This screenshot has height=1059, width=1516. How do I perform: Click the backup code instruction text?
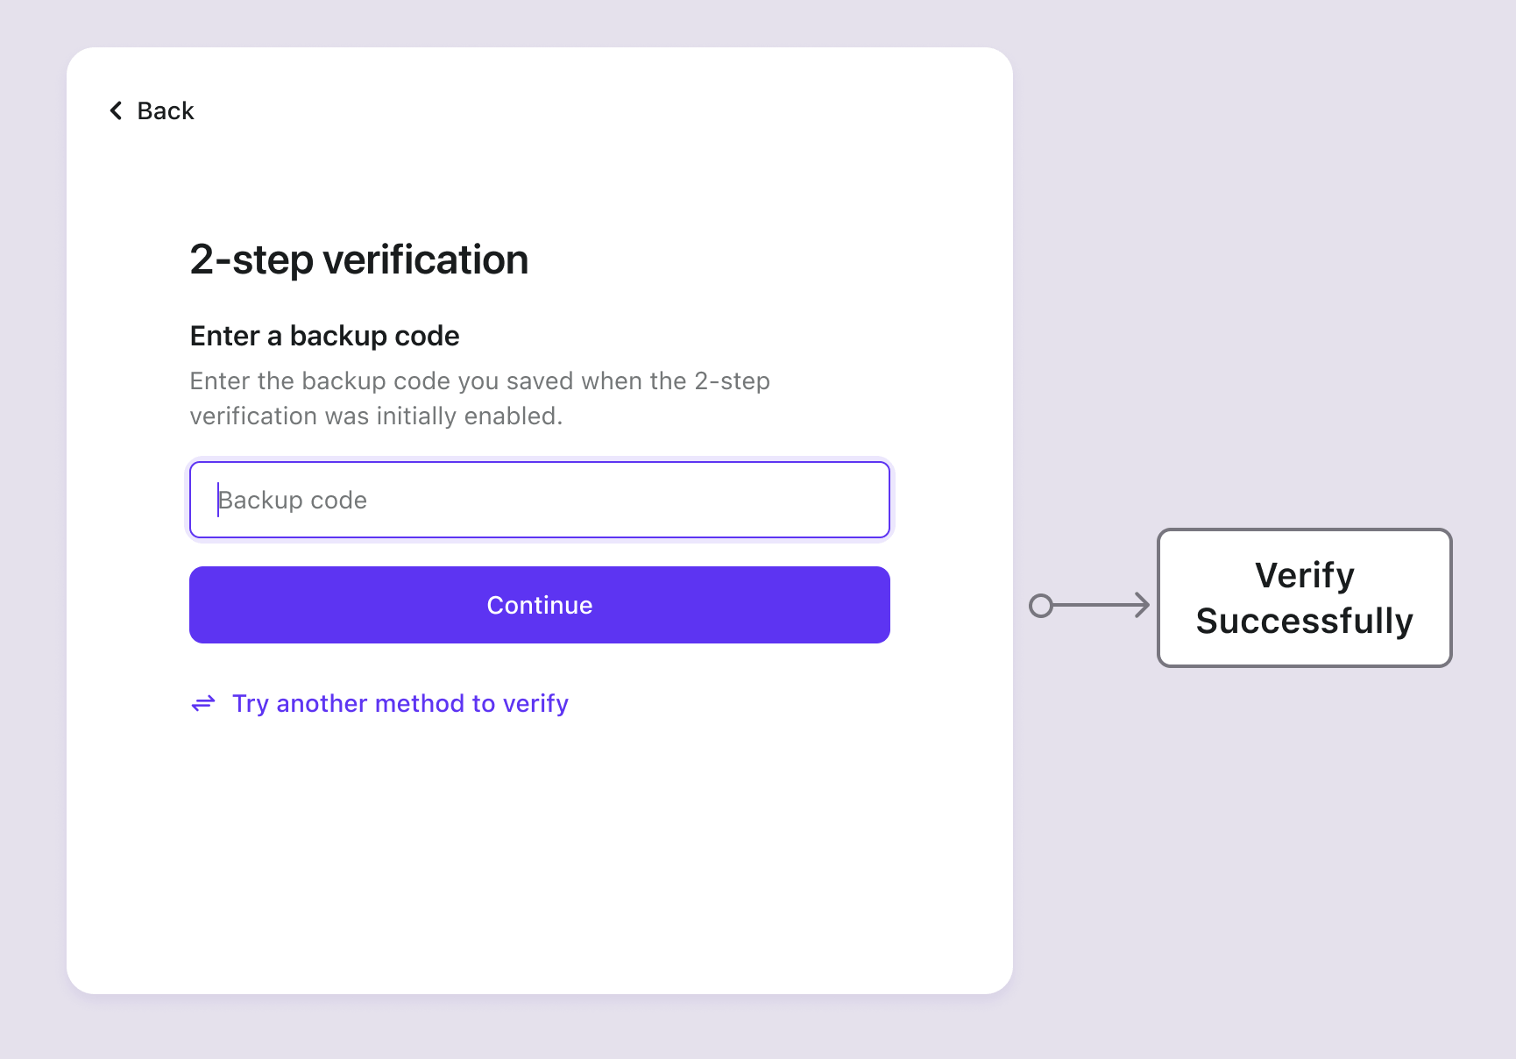pyautogui.click(x=479, y=397)
